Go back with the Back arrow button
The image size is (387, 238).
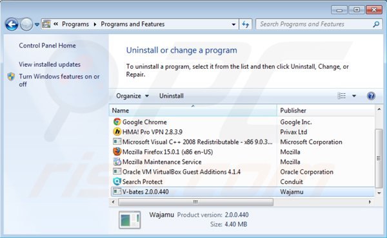point(12,24)
